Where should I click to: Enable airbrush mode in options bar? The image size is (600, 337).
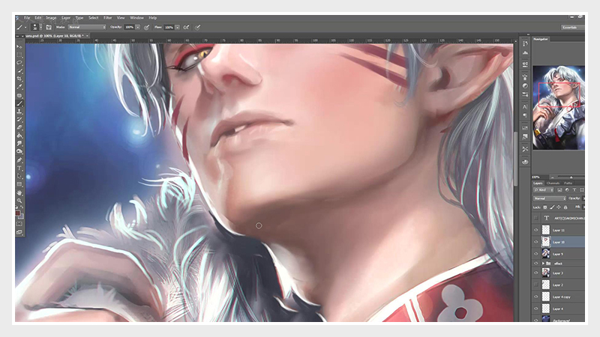click(x=186, y=27)
